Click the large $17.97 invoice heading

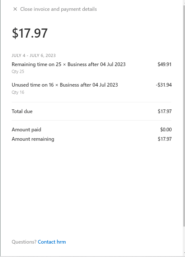click(x=30, y=33)
